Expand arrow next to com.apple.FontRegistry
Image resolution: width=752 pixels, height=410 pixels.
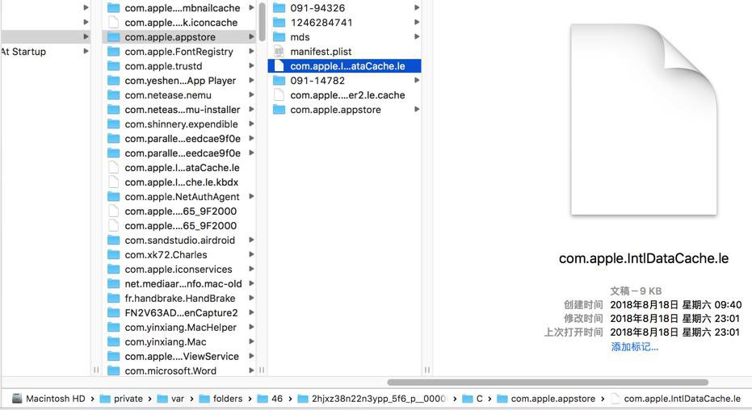251,52
